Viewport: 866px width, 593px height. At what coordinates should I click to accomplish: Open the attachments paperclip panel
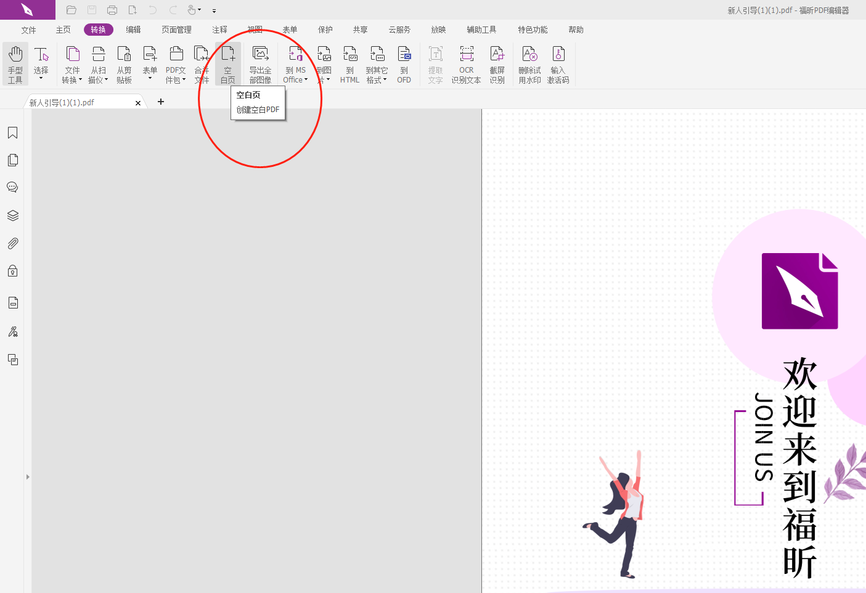point(12,243)
